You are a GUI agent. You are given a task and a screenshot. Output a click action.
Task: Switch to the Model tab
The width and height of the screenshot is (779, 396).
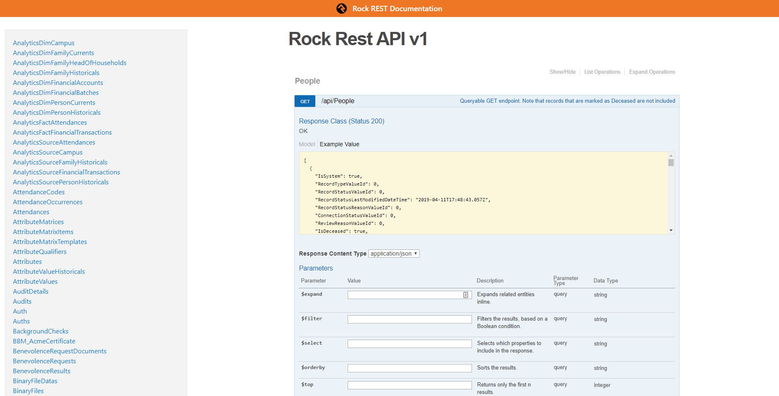pos(307,144)
